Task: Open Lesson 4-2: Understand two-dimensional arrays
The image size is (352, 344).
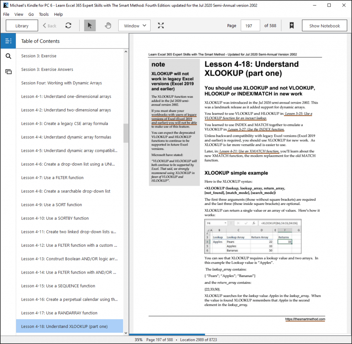Action: 69,110
